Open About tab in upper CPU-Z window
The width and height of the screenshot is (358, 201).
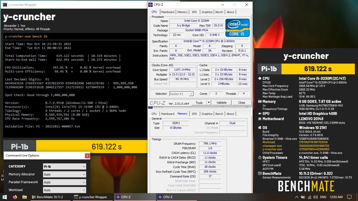230,12
